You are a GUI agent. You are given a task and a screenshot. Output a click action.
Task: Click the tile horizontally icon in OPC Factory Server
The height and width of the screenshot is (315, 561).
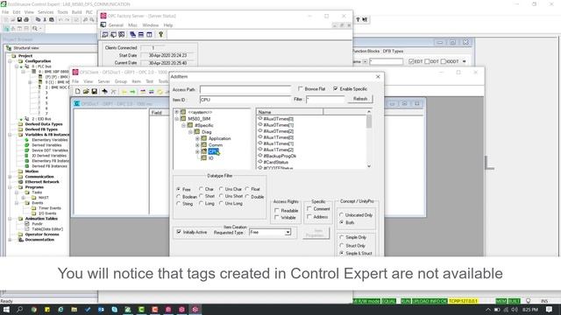point(141,35)
